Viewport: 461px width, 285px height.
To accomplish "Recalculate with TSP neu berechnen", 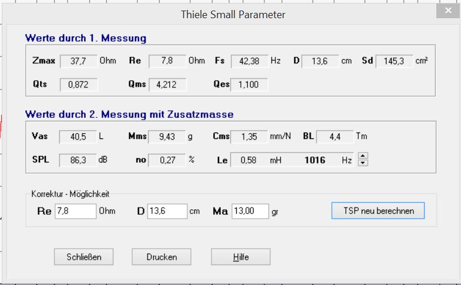I will [x=378, y=211].
